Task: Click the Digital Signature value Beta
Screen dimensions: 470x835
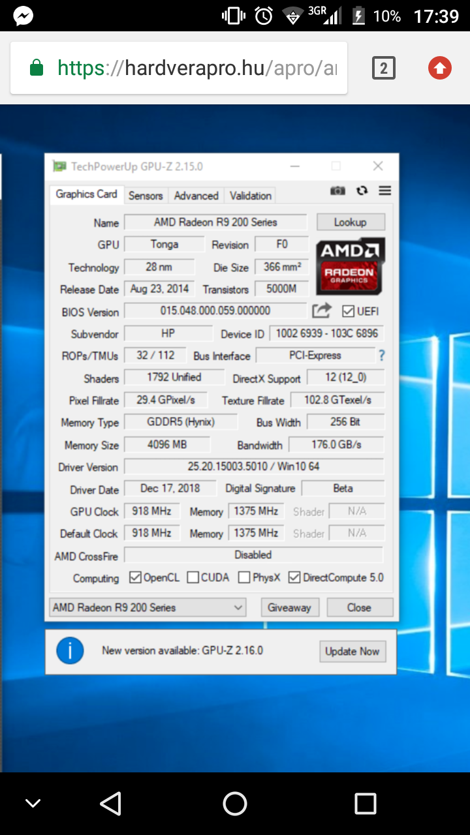Action: click(343, 488)
